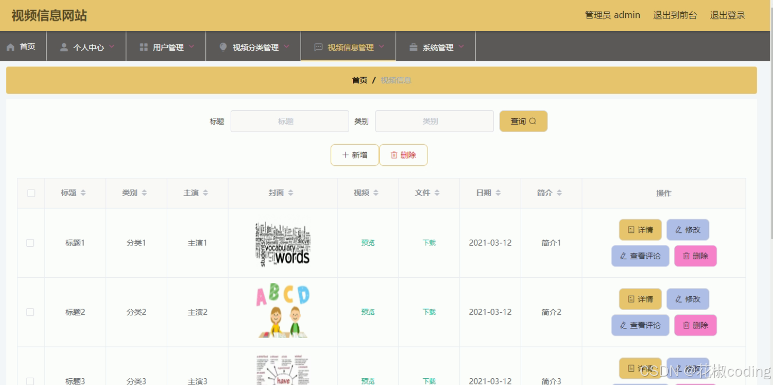Click the 主演1 cell
This screenshot has width=773, height=385.
[197, 243]
